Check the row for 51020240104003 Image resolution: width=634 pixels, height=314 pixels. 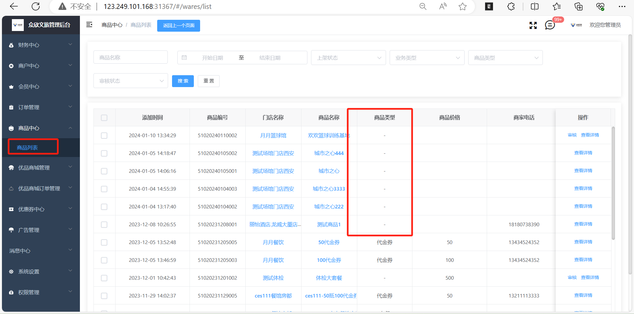coord(104,189)
